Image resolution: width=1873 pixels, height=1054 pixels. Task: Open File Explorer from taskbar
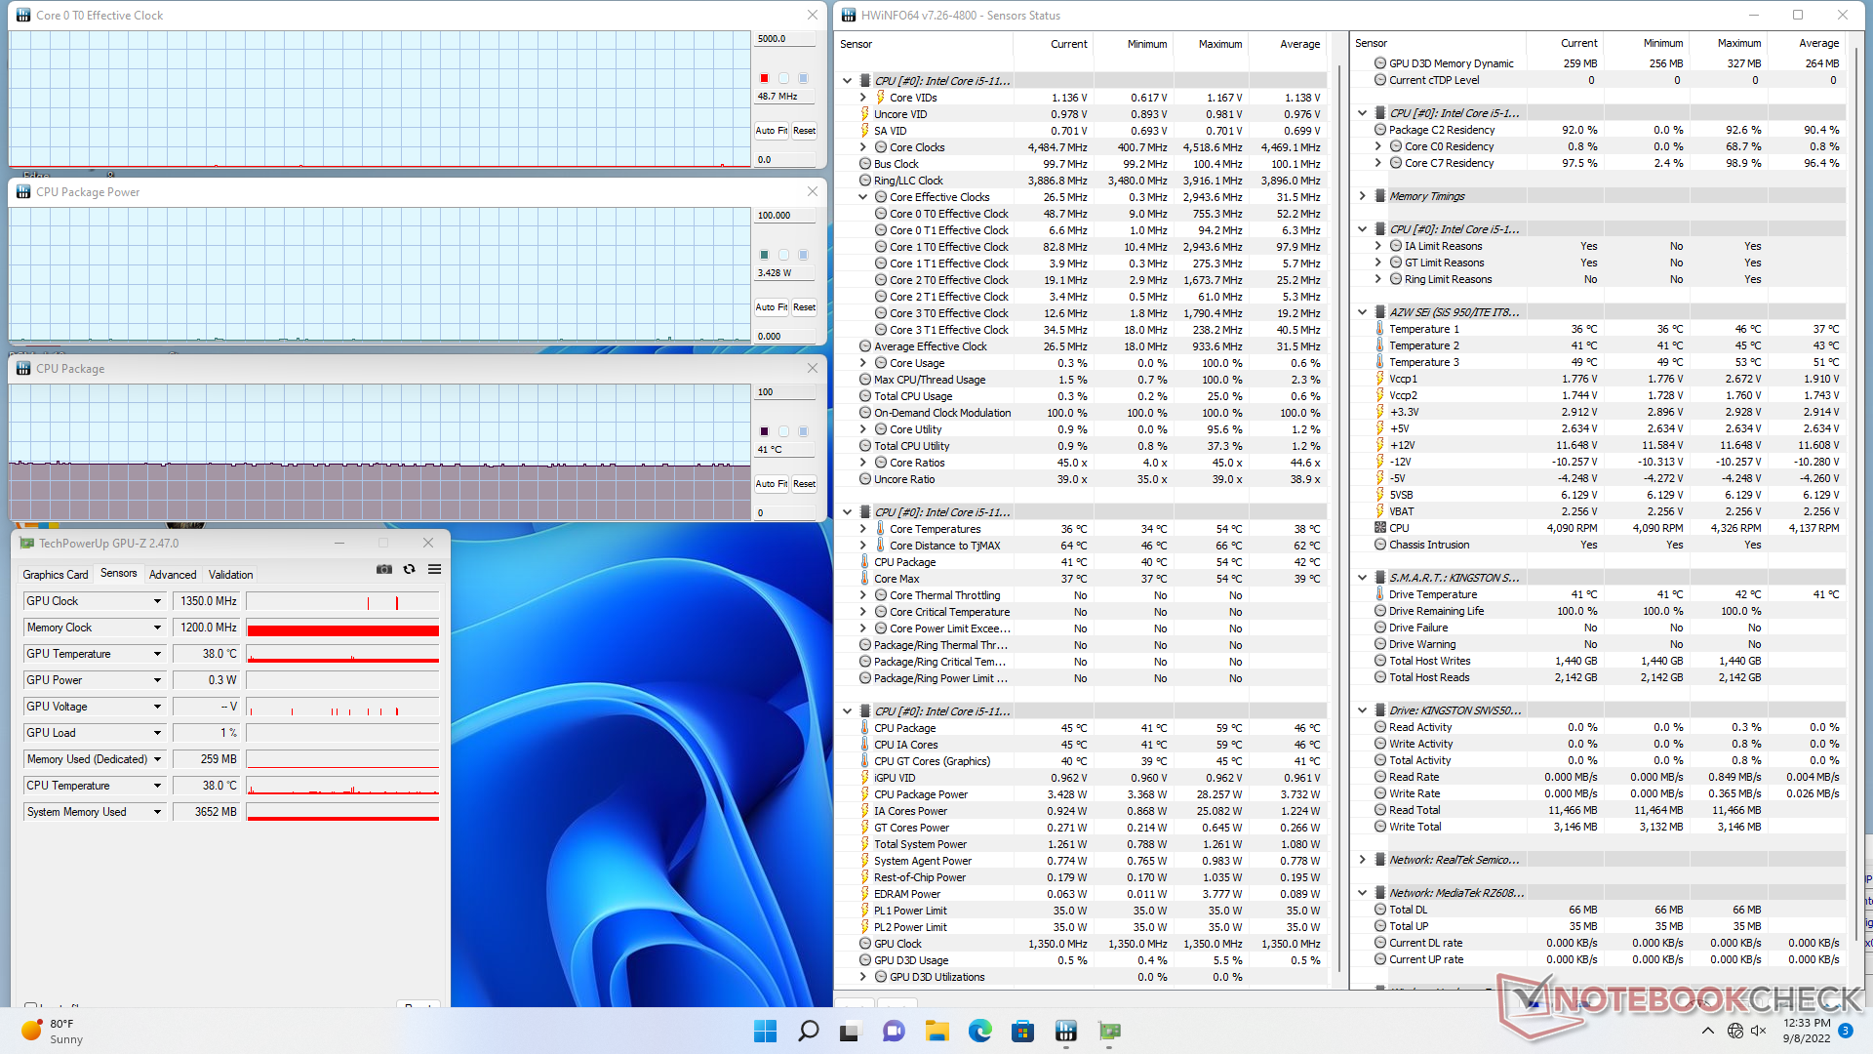[x=936, y=1031]
